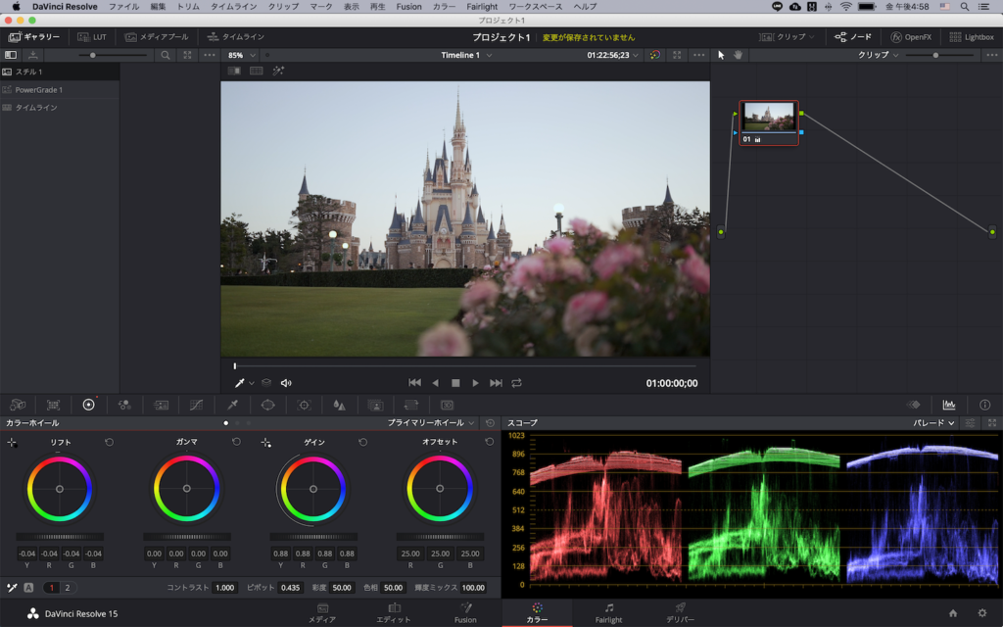This screenshot has width=1003, height=627.
Task: Select the Qualifier eyedropper palette icon
Action: point(232,404)
